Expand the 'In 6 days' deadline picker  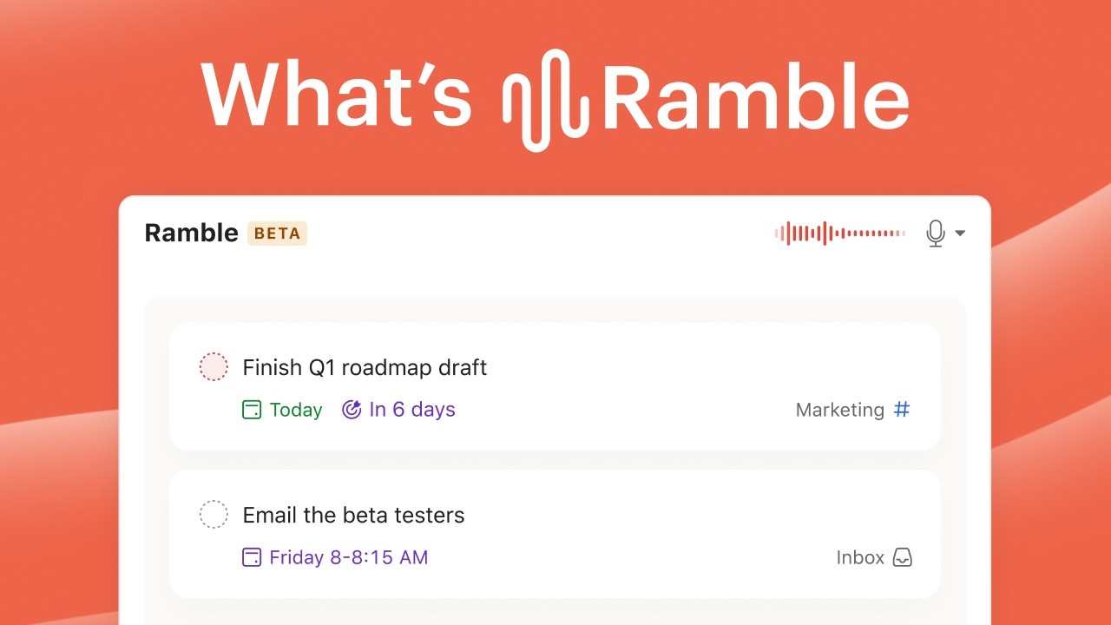(411, 409)
